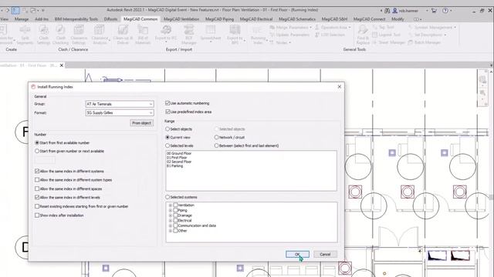The height and width of the screenshot is (277, 494).
Task: Click the rob.hamer user account icon
Action: click(x=395, y=10)
